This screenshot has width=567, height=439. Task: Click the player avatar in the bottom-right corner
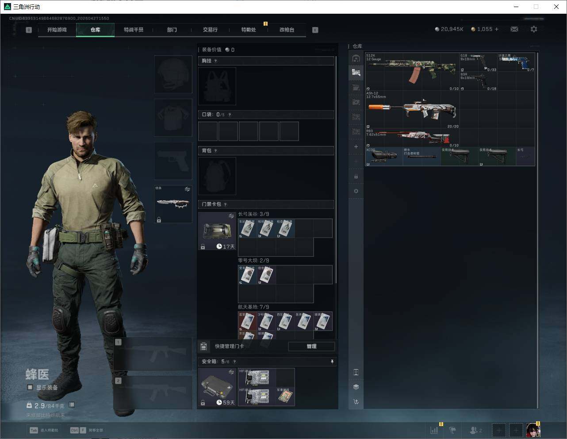pyautogui.click(x=533, y=430)
